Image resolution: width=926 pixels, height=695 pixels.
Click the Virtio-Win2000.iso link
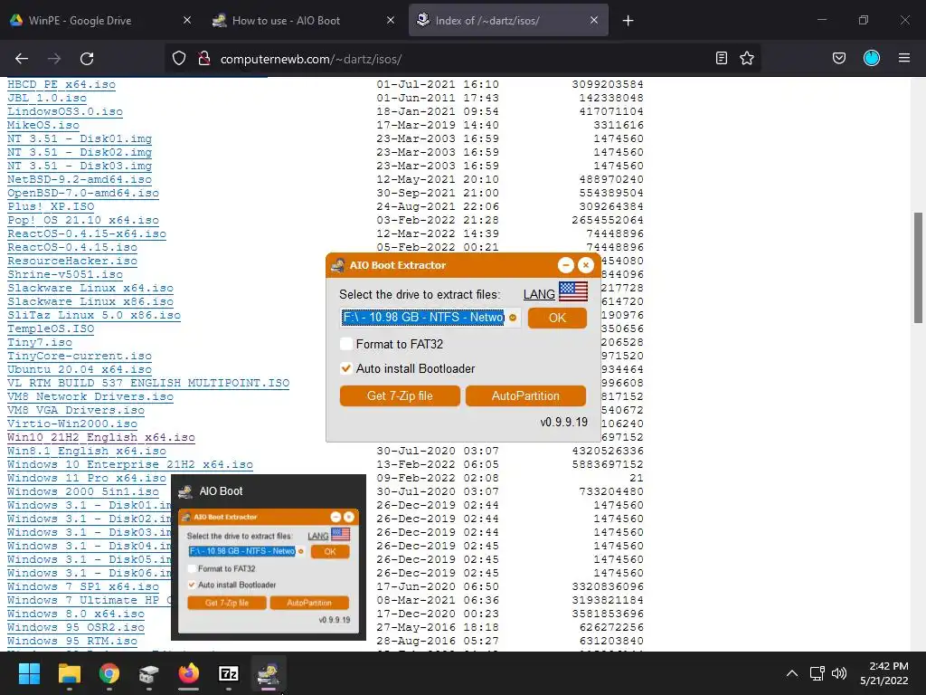[x=72, y=424]
